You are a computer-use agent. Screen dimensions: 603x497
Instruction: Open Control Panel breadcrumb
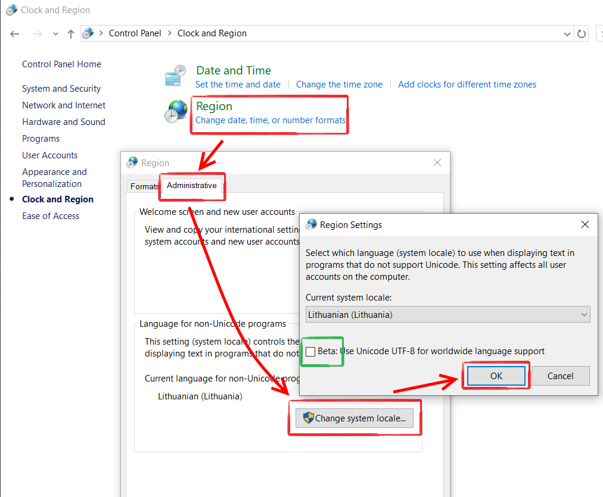[135, 33]
